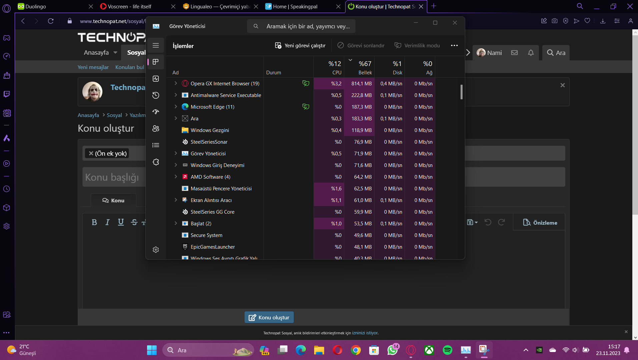Open Startup apps icon in Task Manager
Viewport: 638px width, 360px height.
pos(156,112)
